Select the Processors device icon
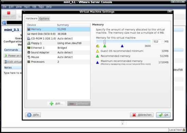Viewport: 187px width, 133px height. [29, 62]
